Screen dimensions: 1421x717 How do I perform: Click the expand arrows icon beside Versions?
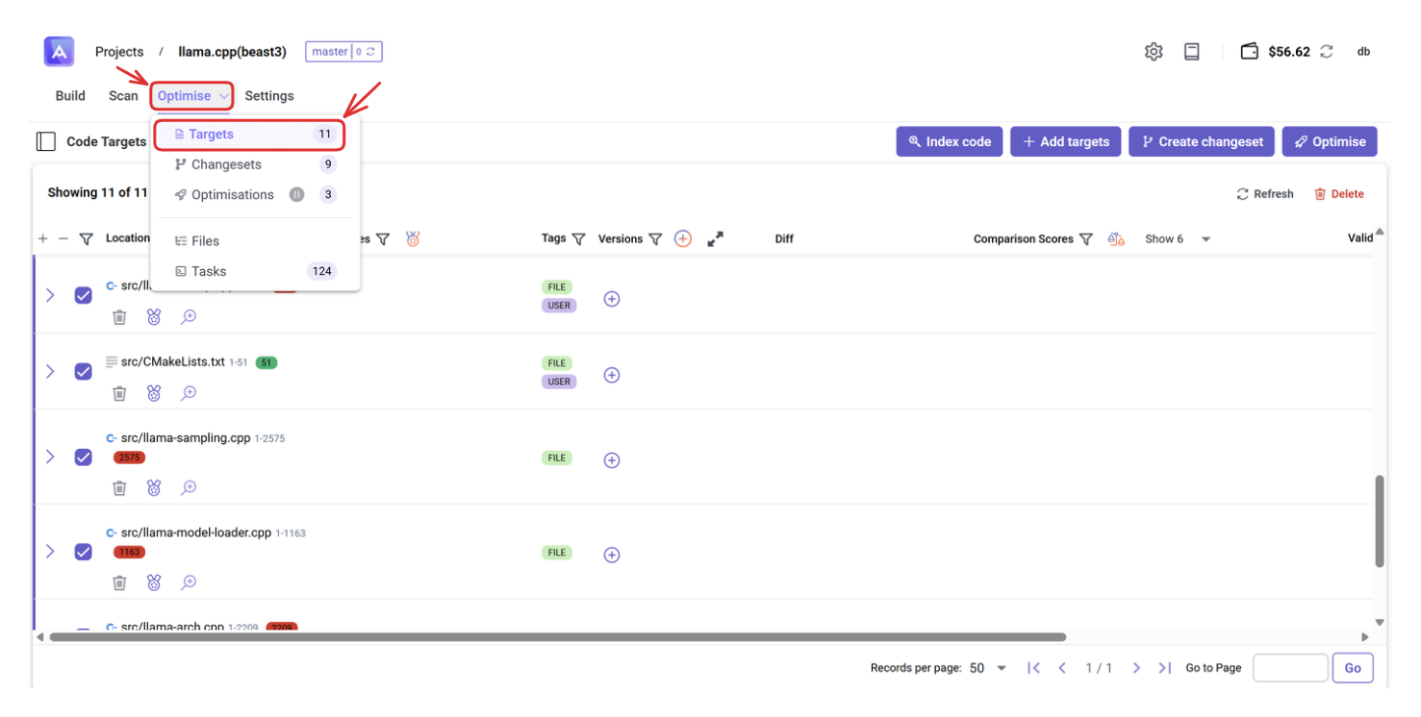pyautogui.click(x=715, y=239)
